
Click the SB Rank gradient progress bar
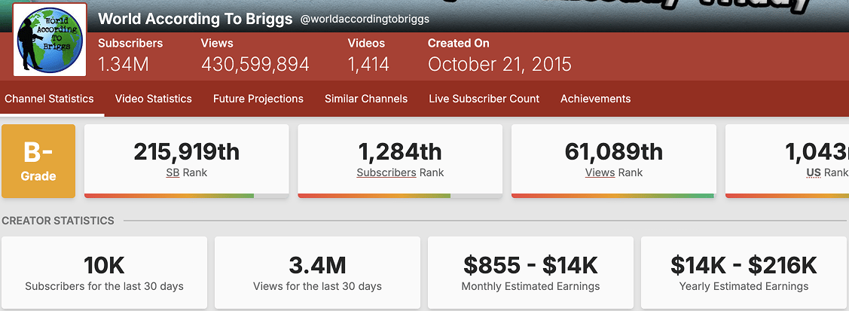[186, 196]
